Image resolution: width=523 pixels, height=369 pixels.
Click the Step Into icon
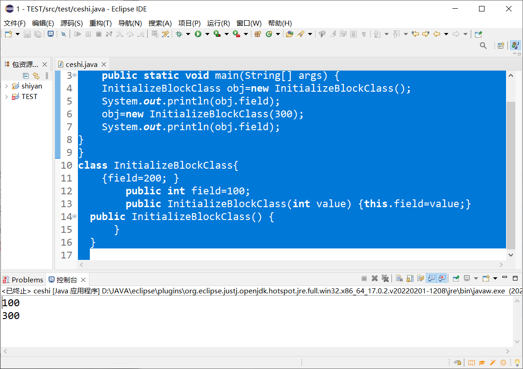(x=120, y=34)
